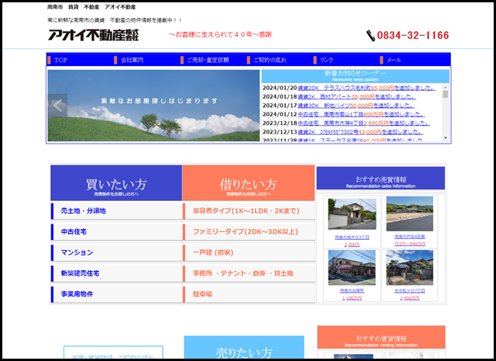Click the おすすめ売買情報 header
This screenshot has height=361, width=496.
(x=381, y=178)
